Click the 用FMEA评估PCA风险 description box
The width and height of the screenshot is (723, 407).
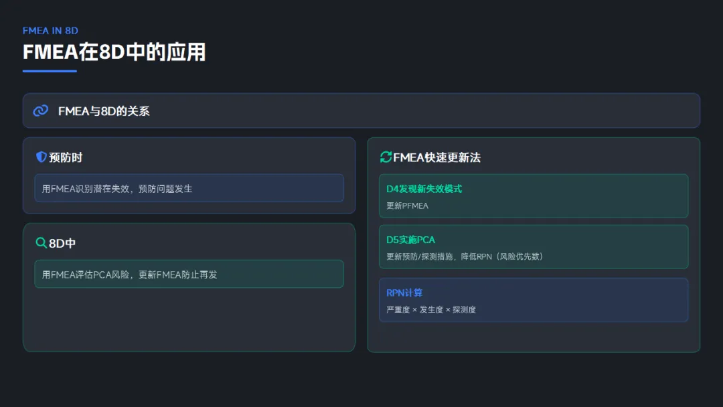tap(189, 274)
